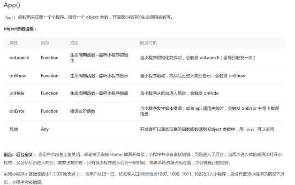295x185 pixels.
Task: Click the 关闭小程序 paragraph label
Action: tap(43, 174)
